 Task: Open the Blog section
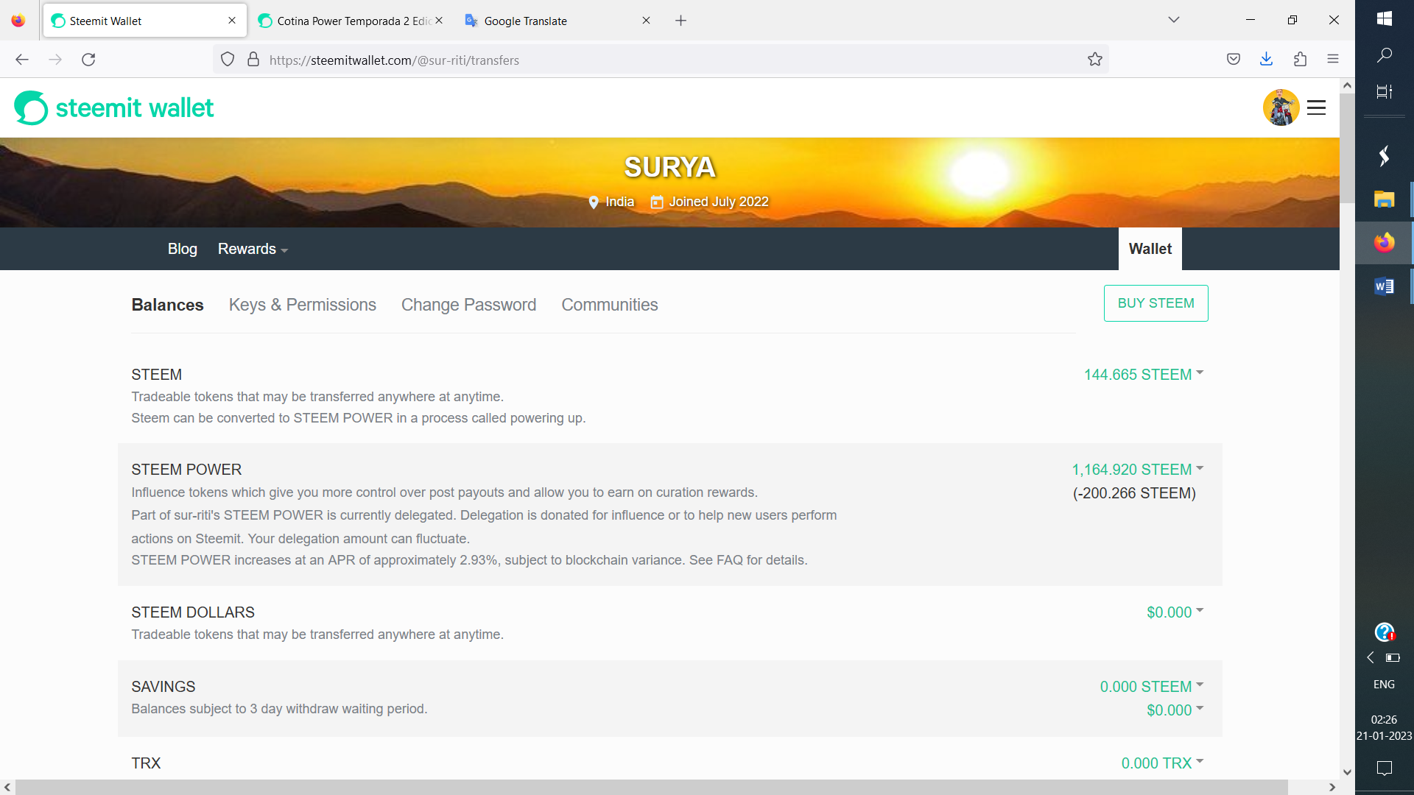coord(183,249)
